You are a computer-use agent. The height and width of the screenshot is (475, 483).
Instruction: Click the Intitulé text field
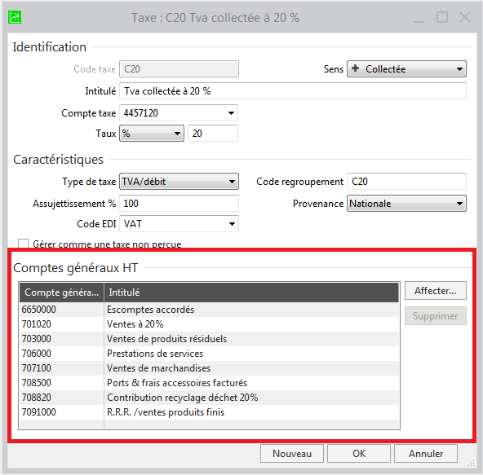click(293, 91)
